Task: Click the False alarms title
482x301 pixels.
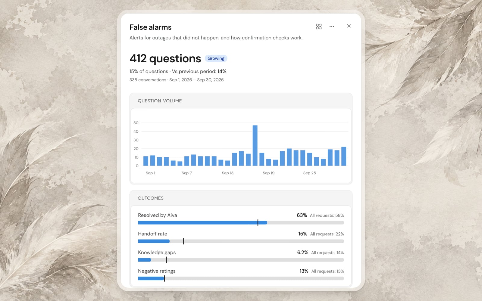Action: point(150,27)
